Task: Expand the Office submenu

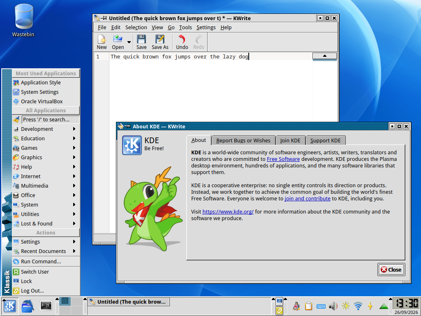Action: pos(46,195)
